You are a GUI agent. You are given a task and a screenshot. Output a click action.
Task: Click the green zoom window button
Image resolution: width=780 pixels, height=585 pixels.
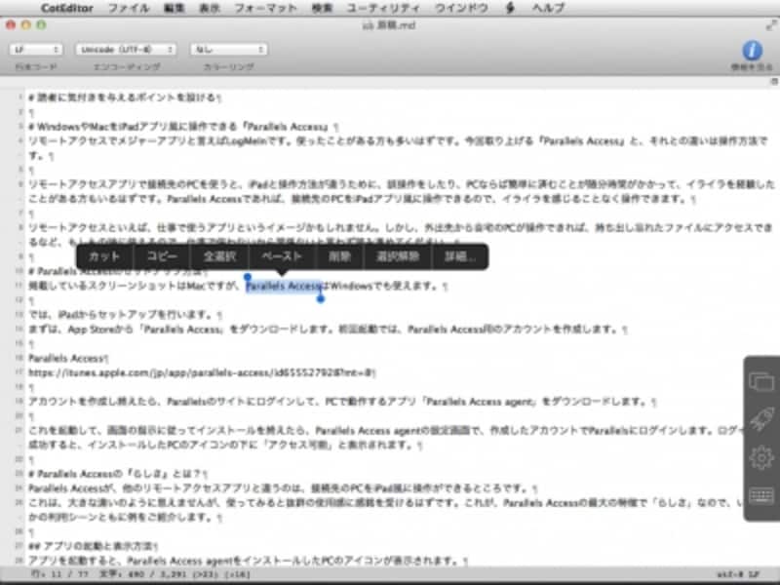point(41,25)
